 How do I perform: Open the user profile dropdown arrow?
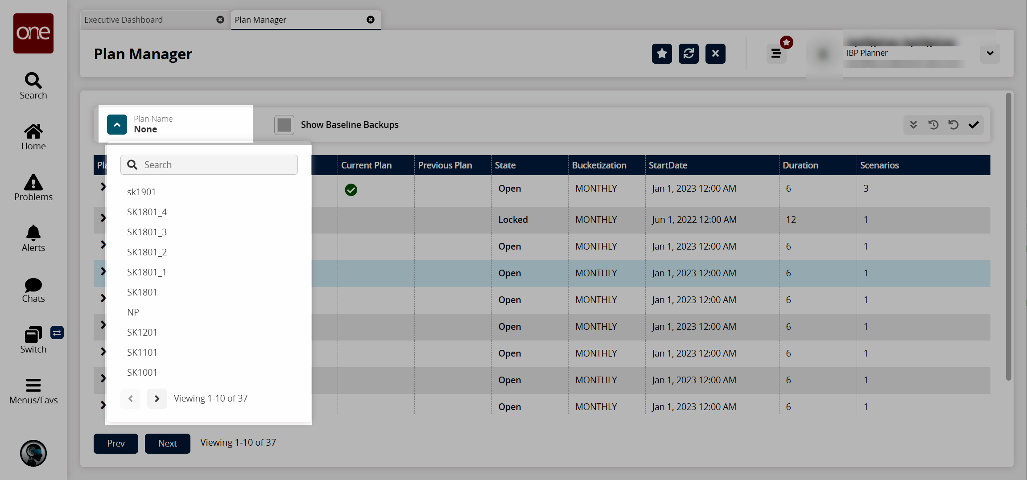tap(990, 53)
